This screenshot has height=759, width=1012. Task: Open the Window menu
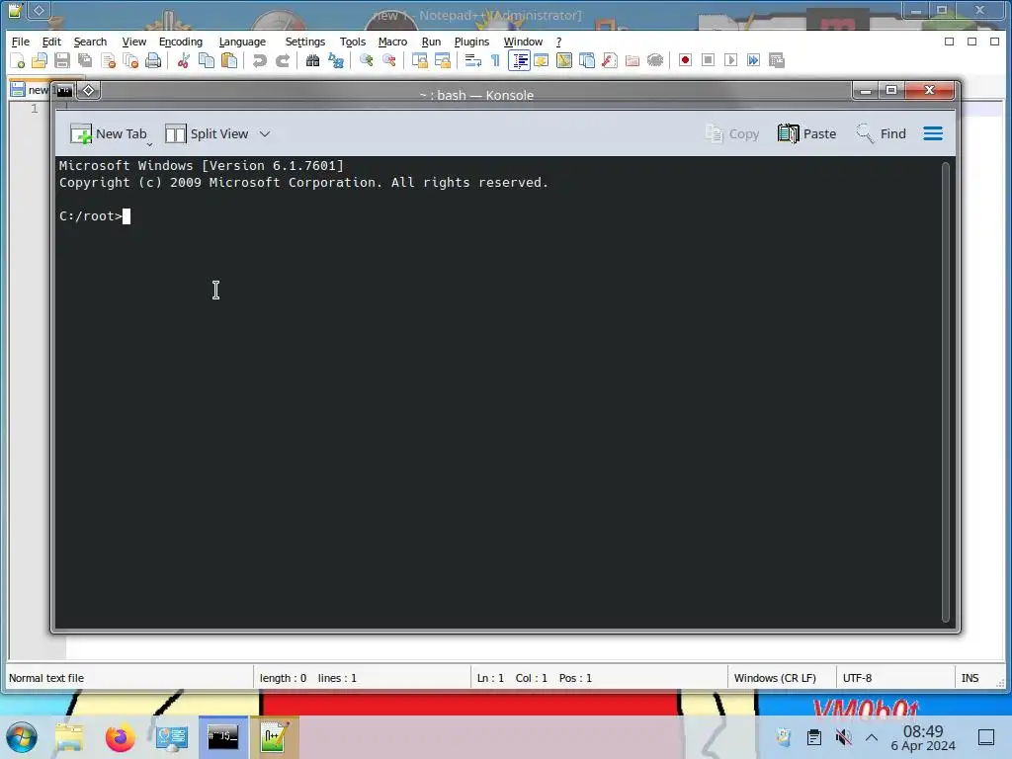click(523, 42)
